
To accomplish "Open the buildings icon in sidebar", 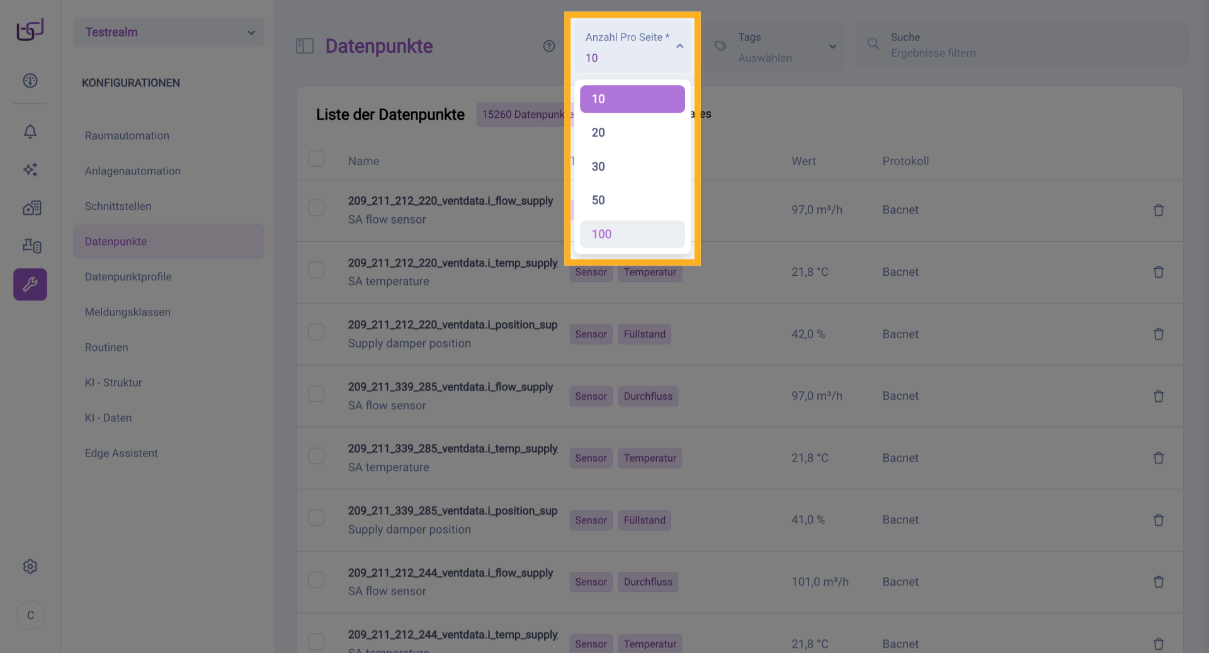I will [x=31, y=208].
